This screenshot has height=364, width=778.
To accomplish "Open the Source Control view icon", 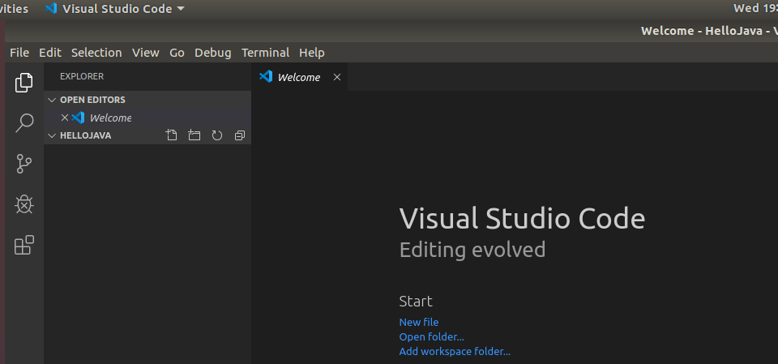I will 24,164.
